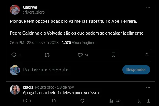Open reply icon on Gabryel's post

point(14,55)
